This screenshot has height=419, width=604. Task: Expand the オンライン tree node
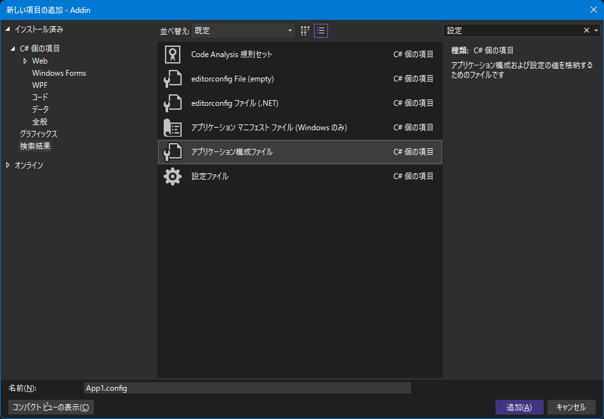pyautogui.click(x=8, y=165)
